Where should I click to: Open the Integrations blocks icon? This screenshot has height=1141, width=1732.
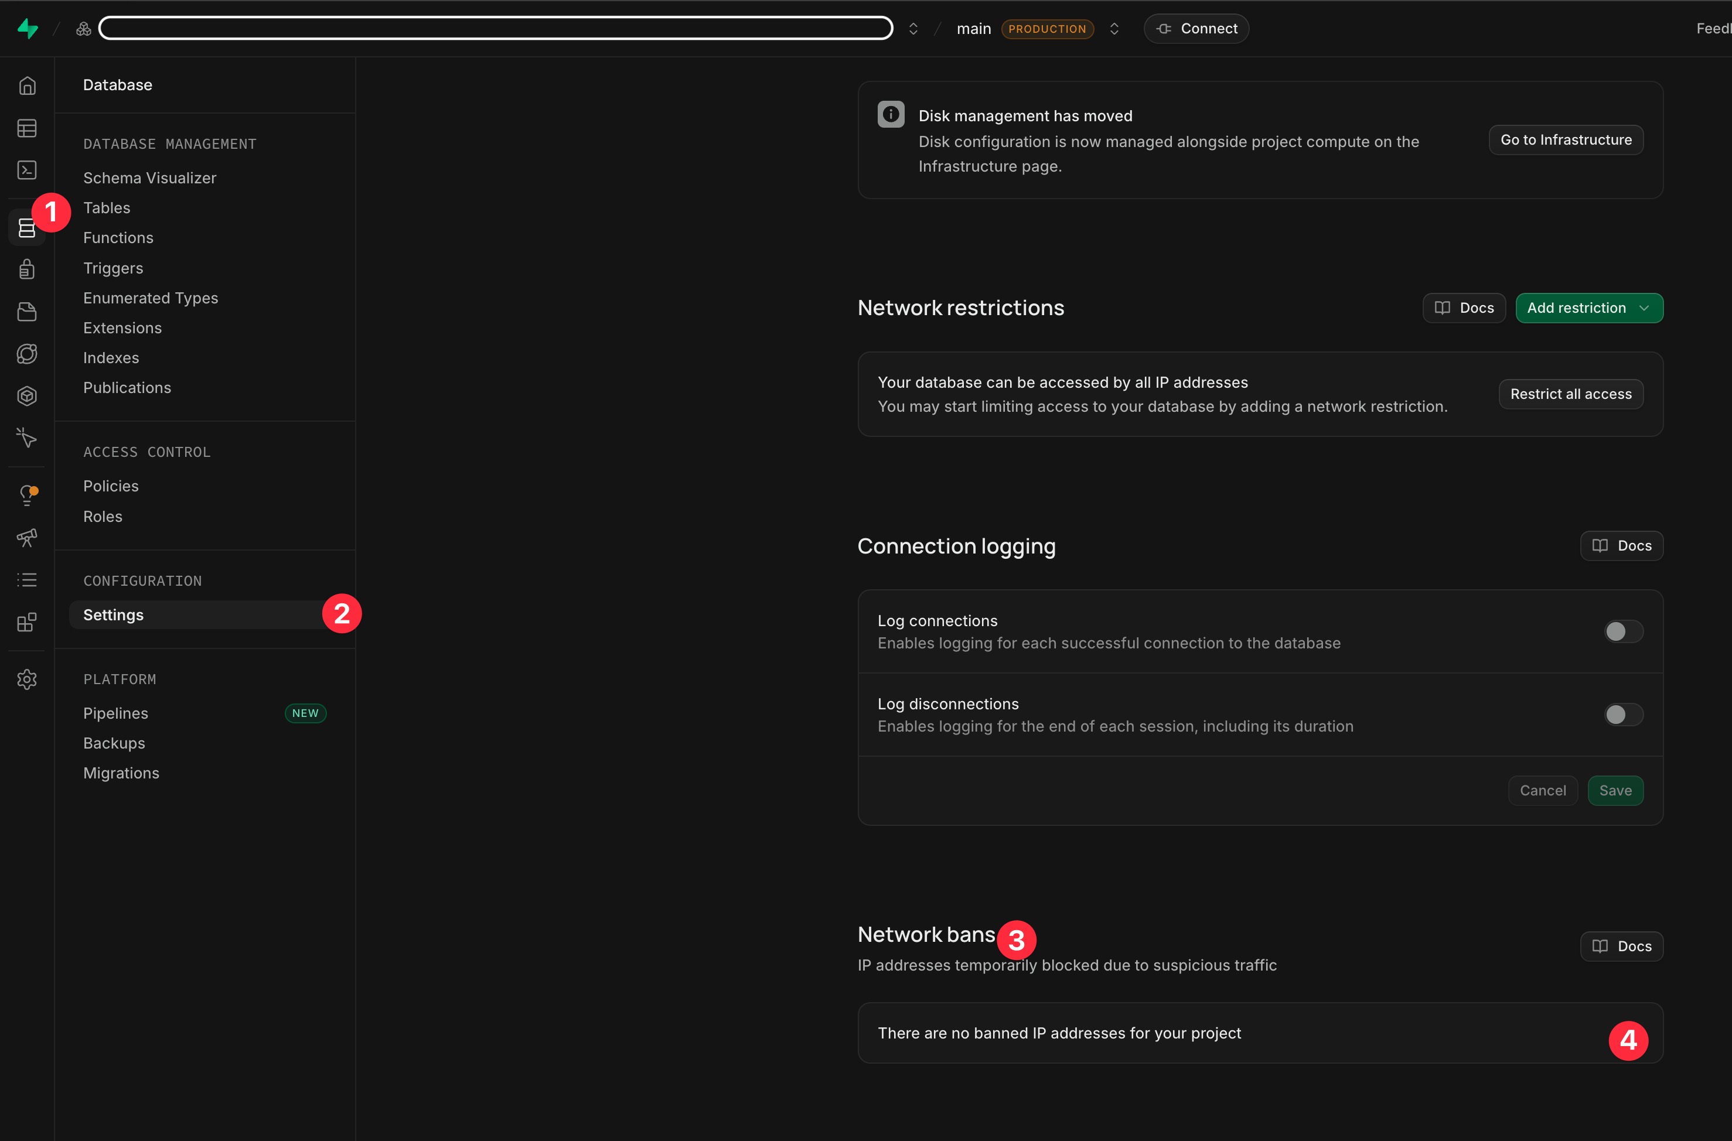[27, 622]
